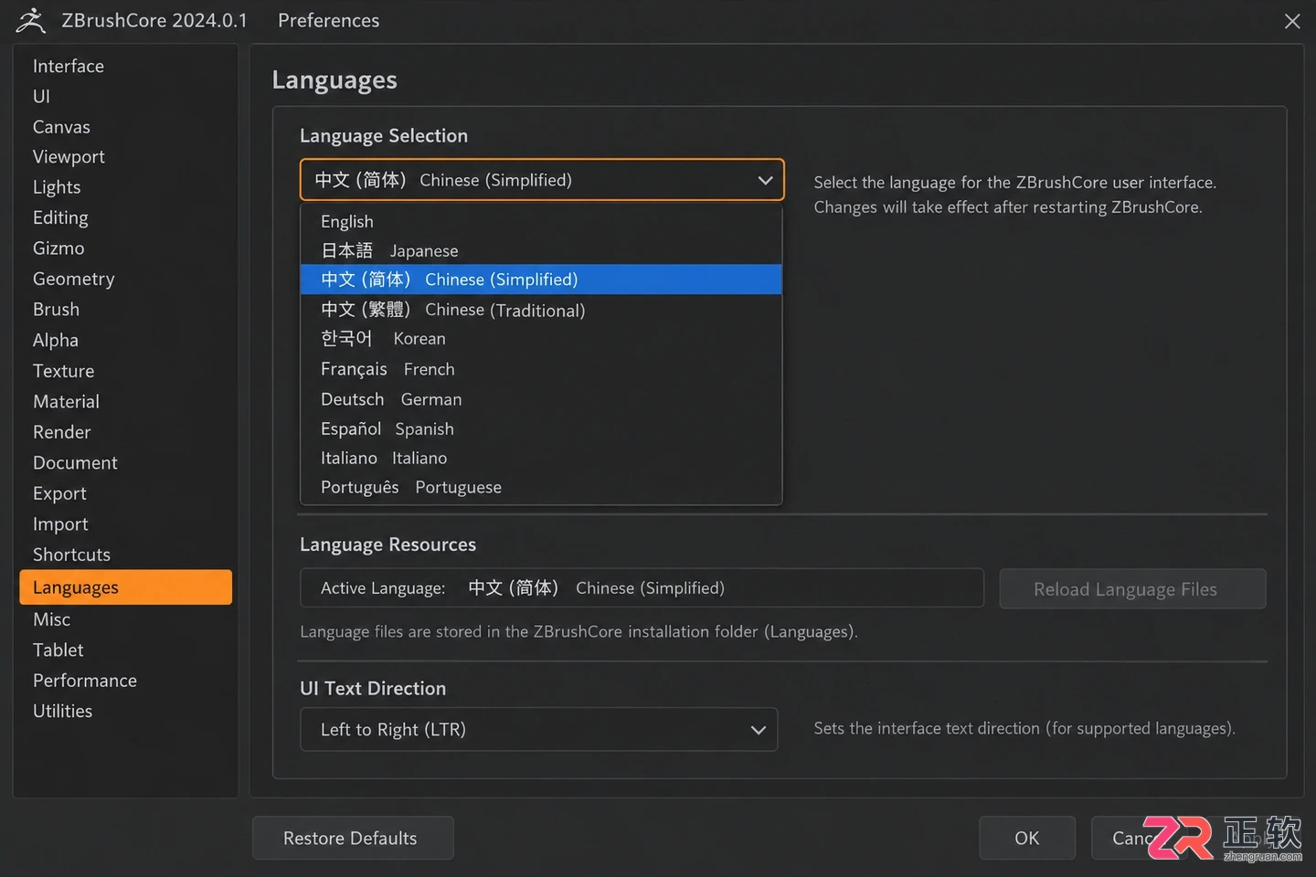This screenshot has width=1316, height=877.
Task: Confirm with the OK button
Action: pos(1027,838)
